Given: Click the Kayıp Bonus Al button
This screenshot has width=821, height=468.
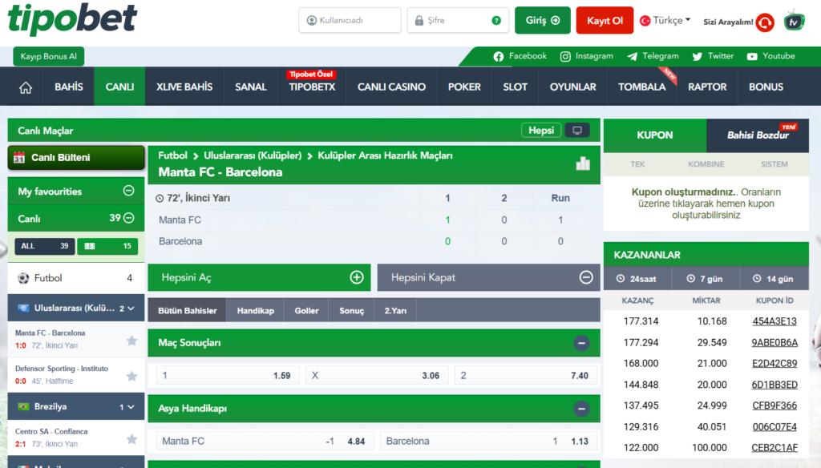Looking at the screenshot, I should (x=49, y=57).
